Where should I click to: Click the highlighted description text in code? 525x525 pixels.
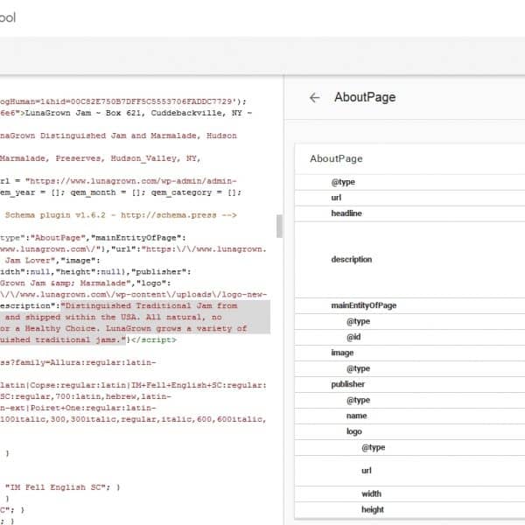pyautogui.click(x=135, y=323)
